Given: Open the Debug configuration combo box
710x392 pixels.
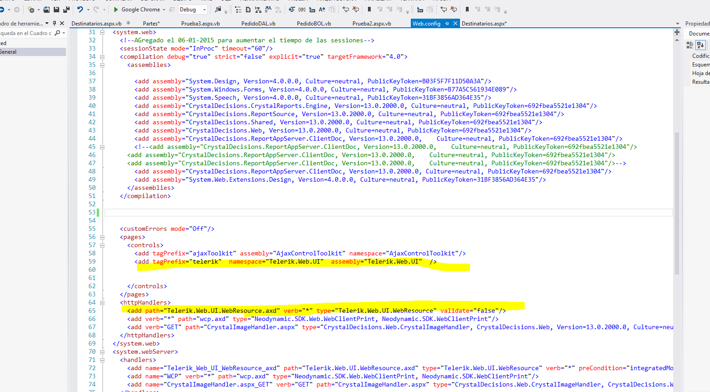Looking at the screenshot, I should [x=193, y=10].
